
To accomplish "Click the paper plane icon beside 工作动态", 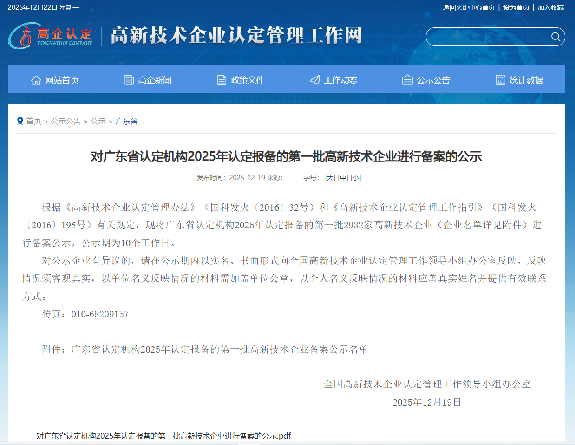I will pyautogui.click(x=314, y=80).
